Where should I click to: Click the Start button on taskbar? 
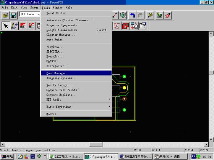click(7, 157)
